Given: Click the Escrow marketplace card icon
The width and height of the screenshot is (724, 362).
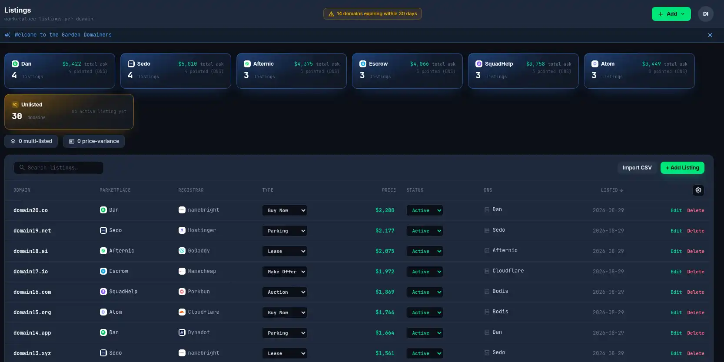Looking at the screenshot, I should click(363, 64).
